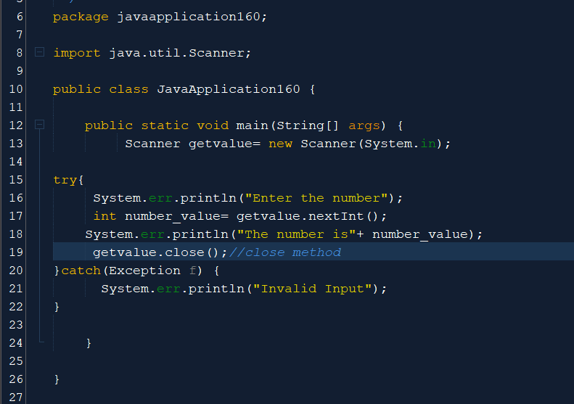Click closing brace on line 26
Image resolution: width=574 pixels, height=404 pixels.
tap(57, 379)
